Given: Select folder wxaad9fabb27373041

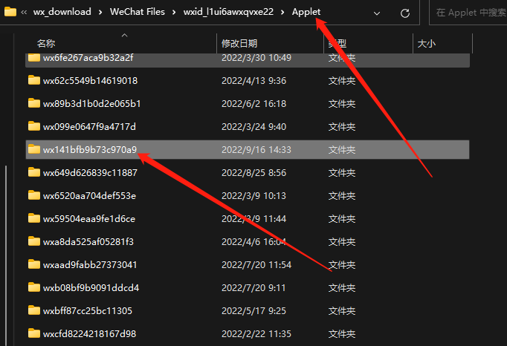Looking at the screenshot, I should [x=248, y=265].
